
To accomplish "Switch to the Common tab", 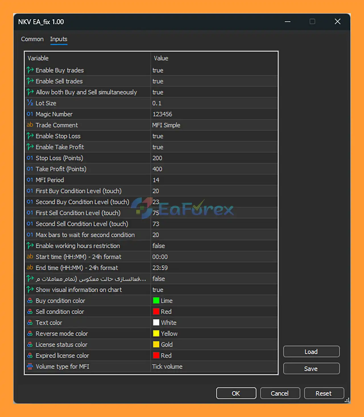I will tap(32, 39).
